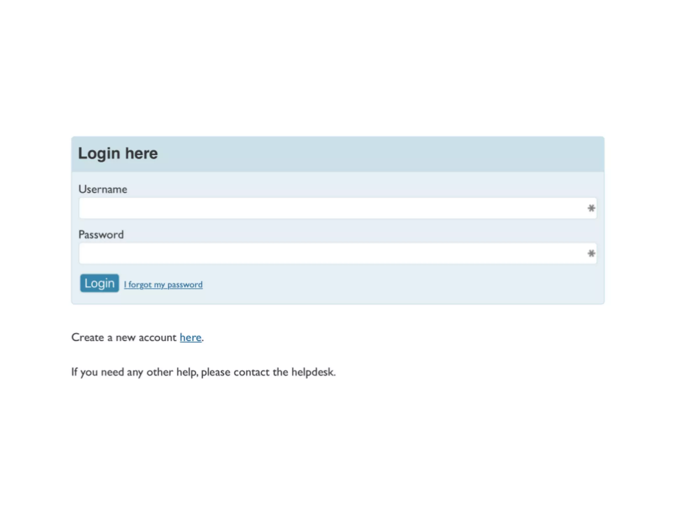Click empty header bar right of 'Login here'

click(x=395, y=154)
